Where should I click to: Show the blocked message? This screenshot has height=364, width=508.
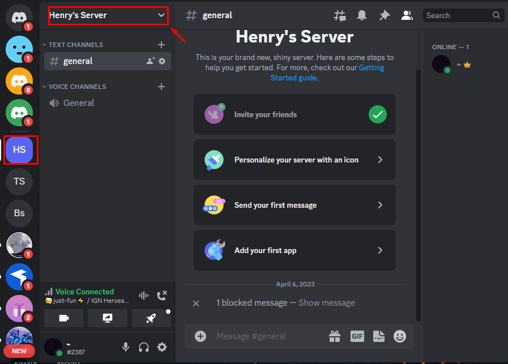click(x=327, y=303)
